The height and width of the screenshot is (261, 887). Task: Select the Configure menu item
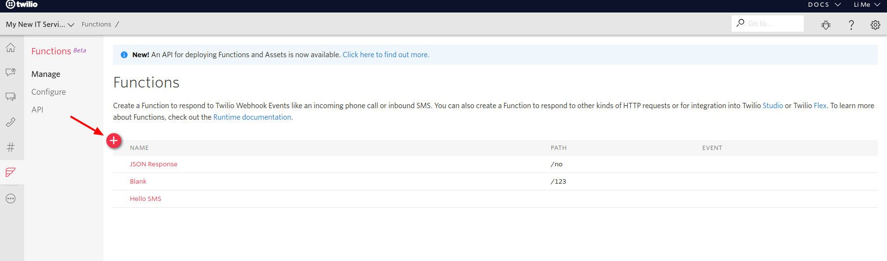tap(49, 92)
